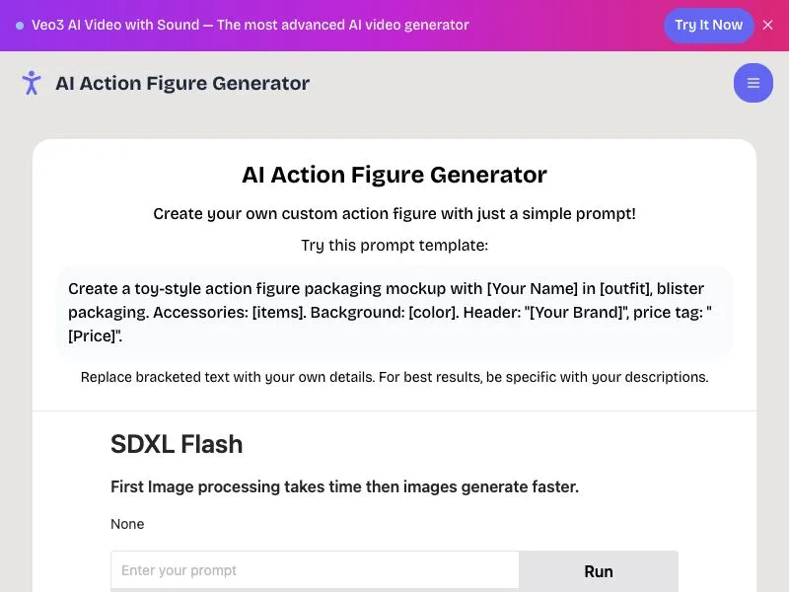Click the Try It Now button
The height and width of the screenshot is (592, 789).
(708, 26)
